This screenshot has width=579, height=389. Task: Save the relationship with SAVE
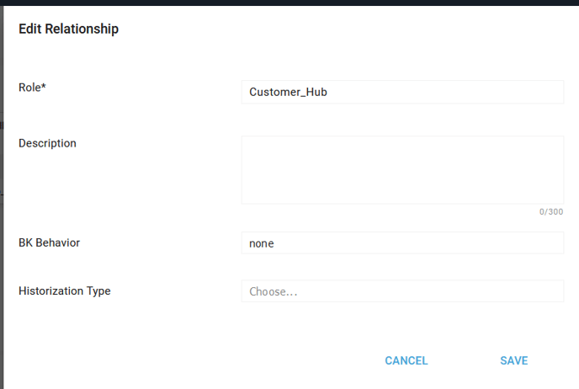[x=513, y=360]
